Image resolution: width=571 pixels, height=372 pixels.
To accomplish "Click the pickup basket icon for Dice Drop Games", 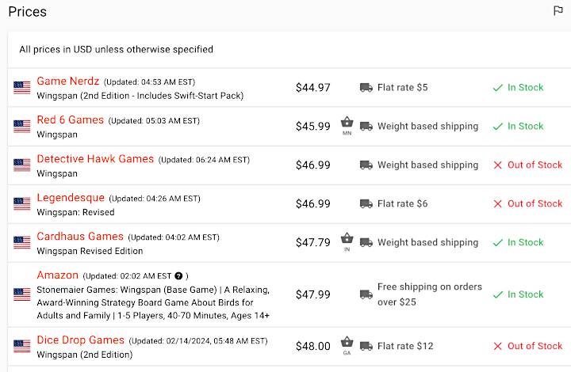I will point(347,342).
